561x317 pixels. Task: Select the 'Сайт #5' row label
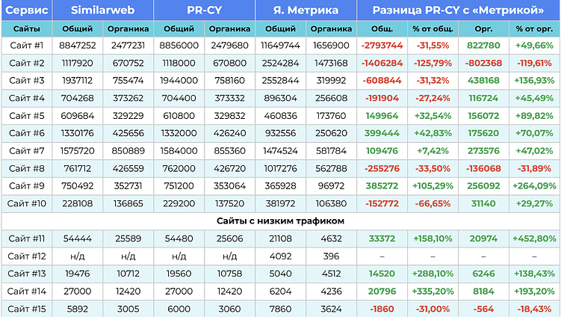point(27,116)
